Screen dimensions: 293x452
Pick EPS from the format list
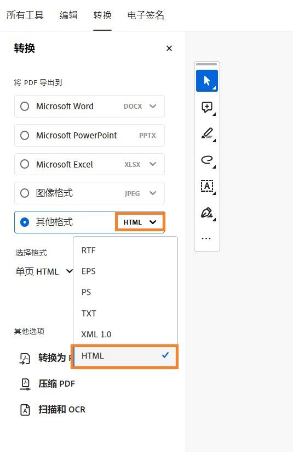(x=125, y=271)
